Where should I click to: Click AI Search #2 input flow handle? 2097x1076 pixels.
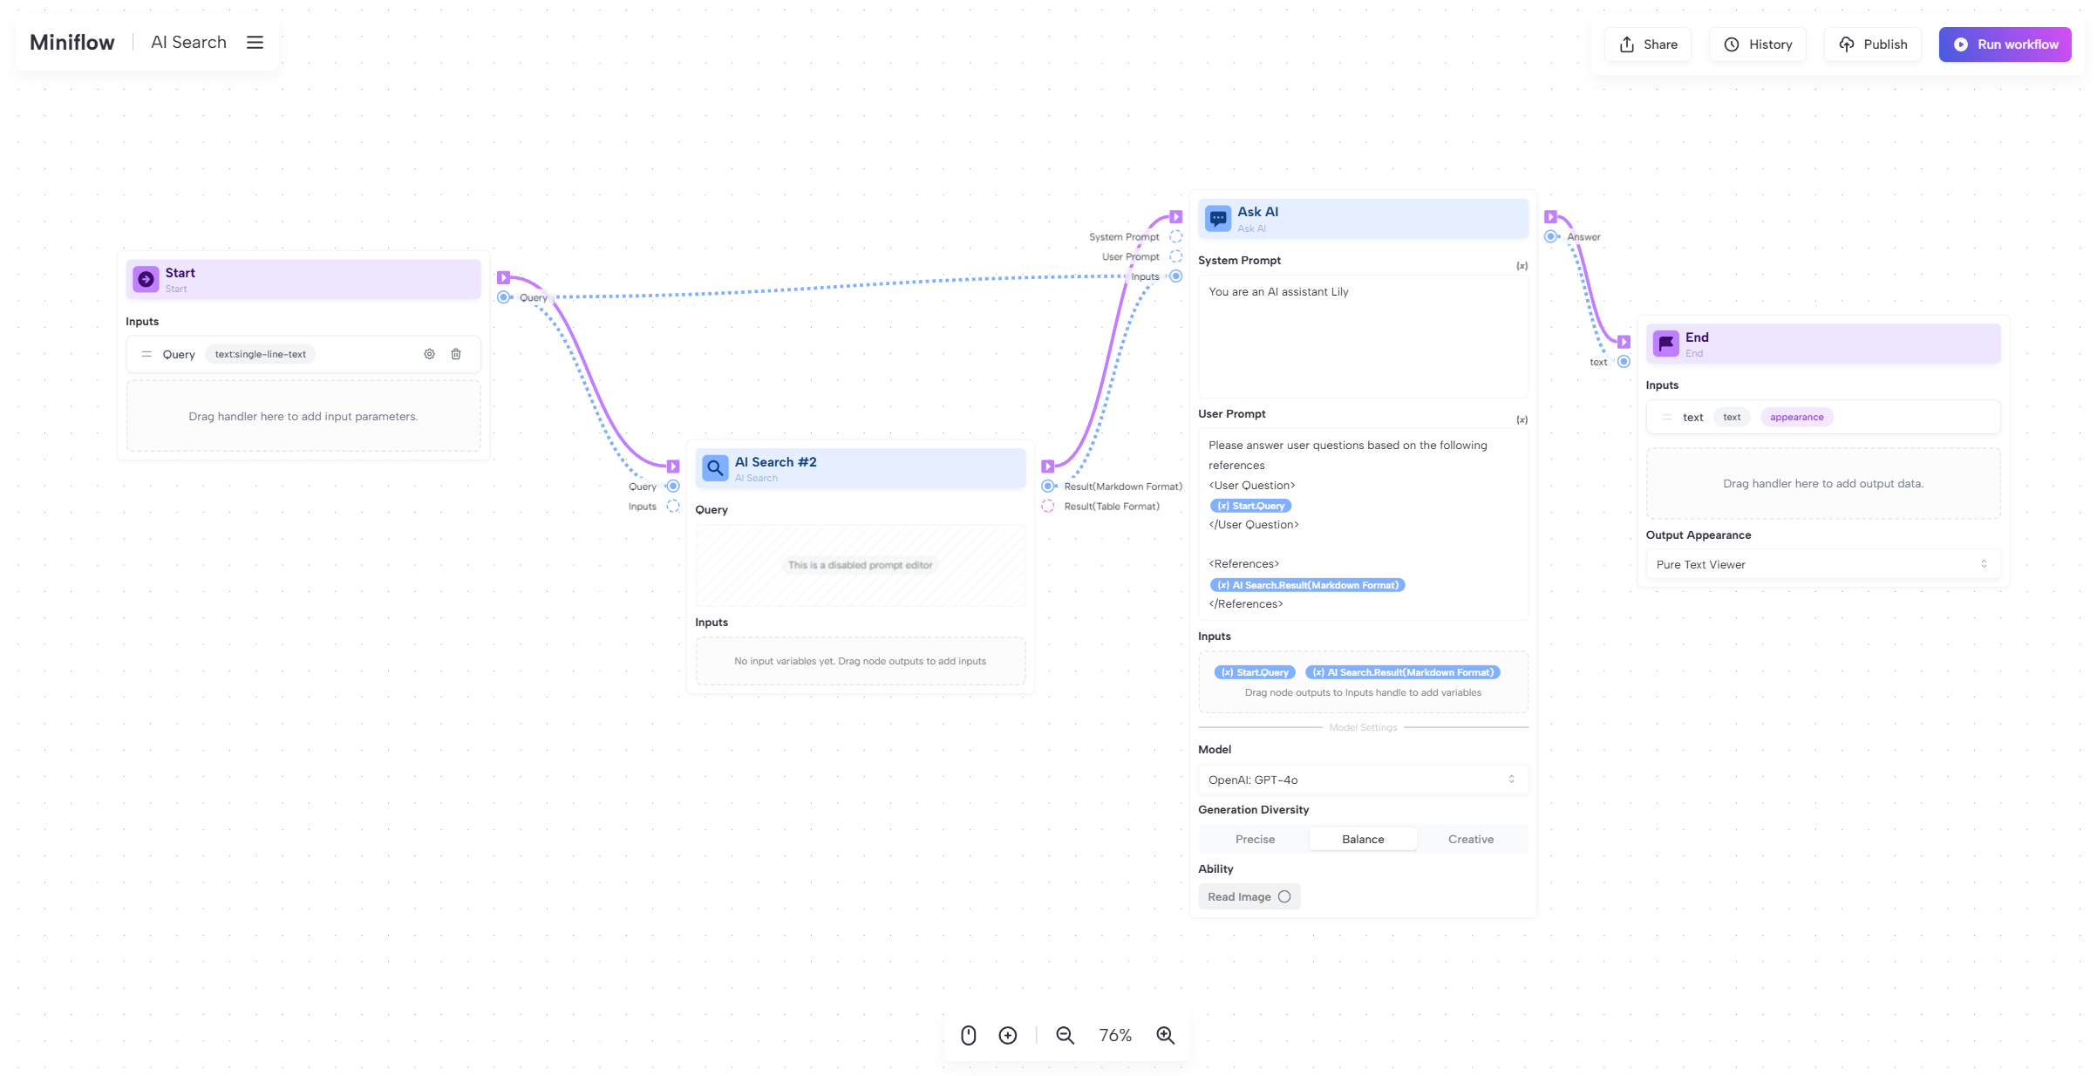point(673,466)
